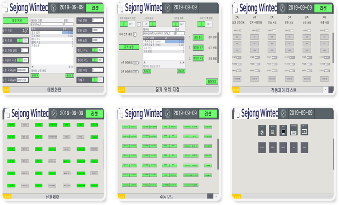Click the window screen icon tile
The height and width of the screenshot is (205, 339).
tap(304, 132)
